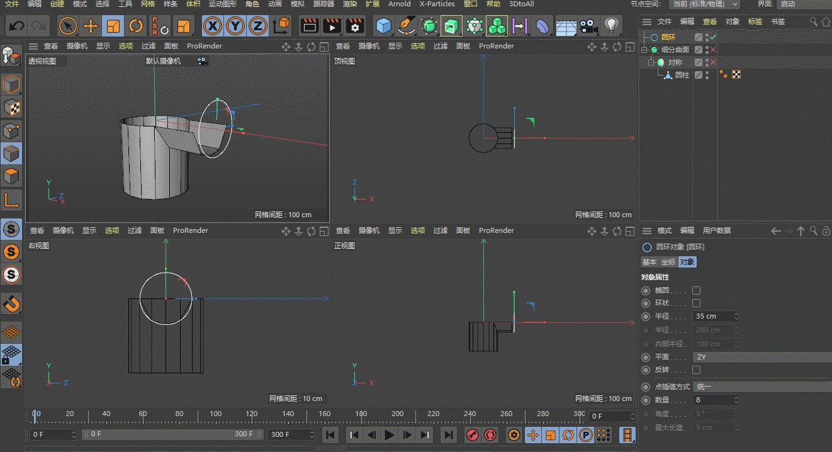Enable the 环状 (ring) checkbox
Image resolution: width=832 pixels, height=452 pixels.
tap(696, 303)
